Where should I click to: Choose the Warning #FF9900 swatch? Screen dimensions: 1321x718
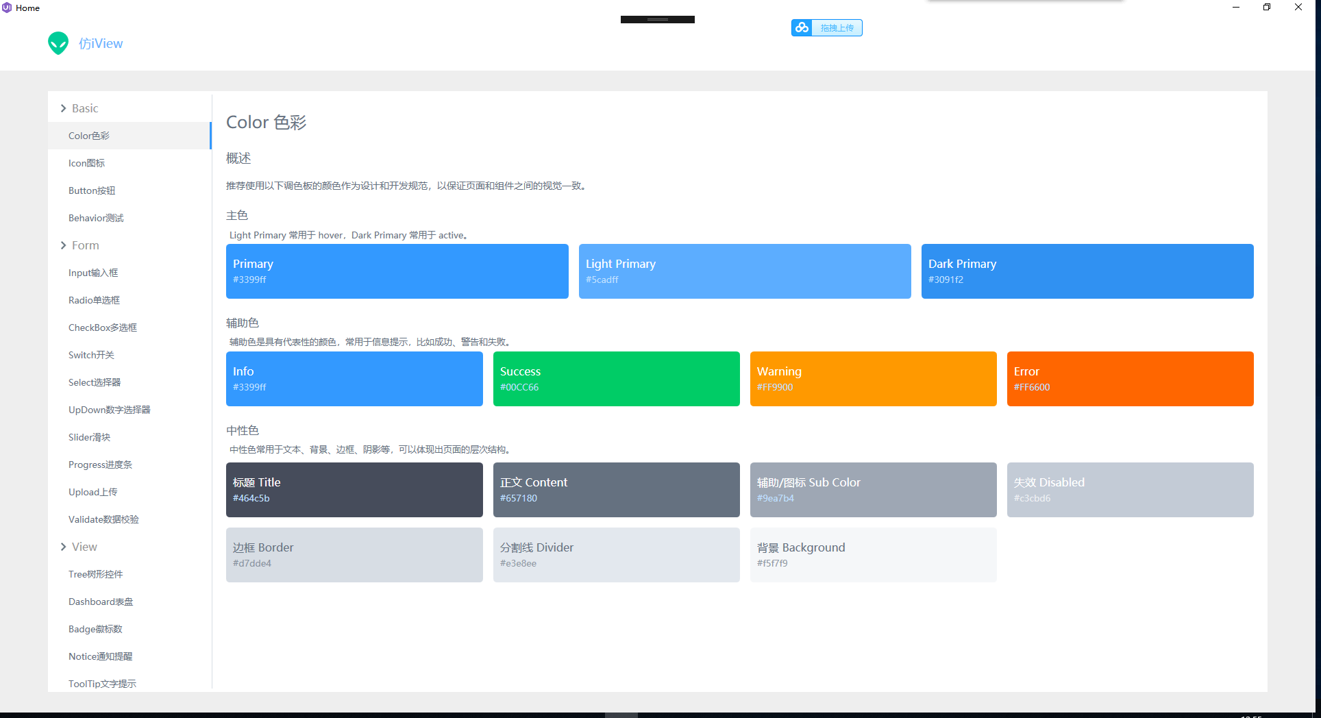874,379
